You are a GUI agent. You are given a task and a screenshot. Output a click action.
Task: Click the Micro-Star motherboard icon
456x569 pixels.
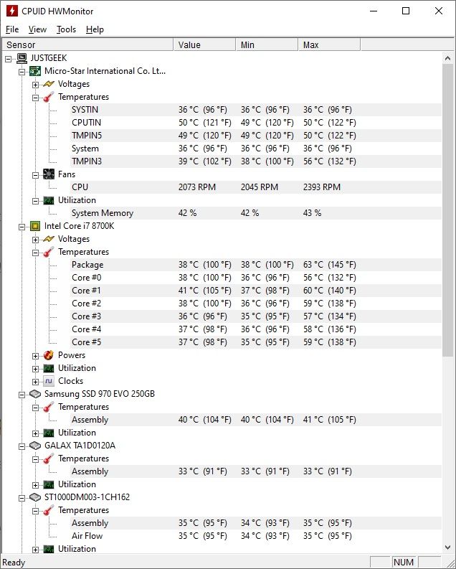[x=35, y=71]
